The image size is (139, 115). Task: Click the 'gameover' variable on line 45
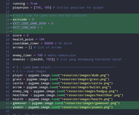[x=20, y=103]
